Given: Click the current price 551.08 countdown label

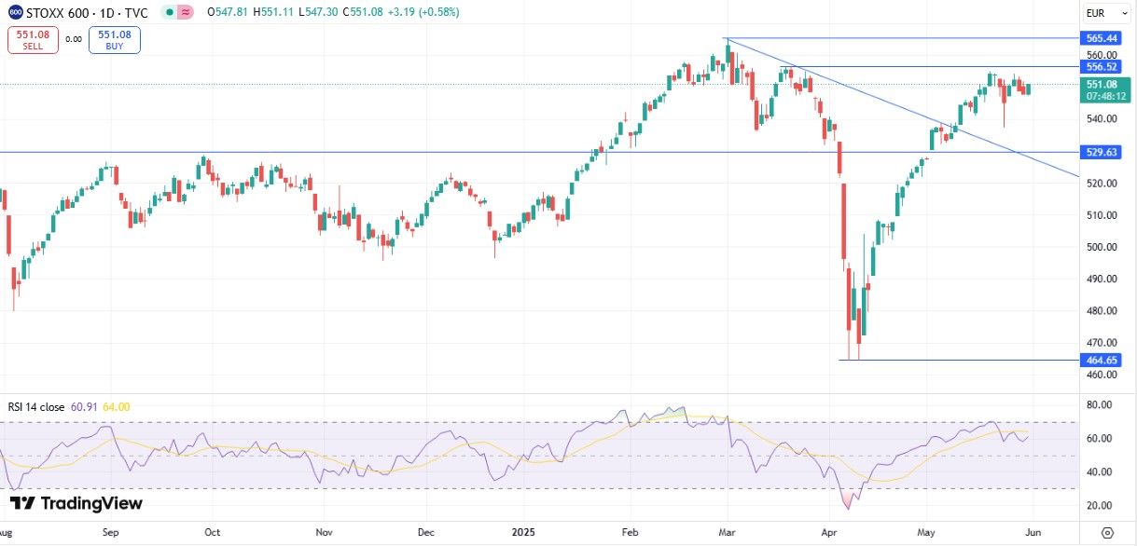Looking at the screenshot, I should [x=1101, y=90].
